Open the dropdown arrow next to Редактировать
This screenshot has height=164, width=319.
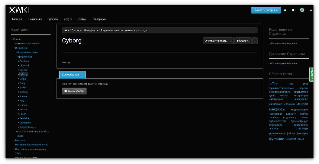point(231,41)
